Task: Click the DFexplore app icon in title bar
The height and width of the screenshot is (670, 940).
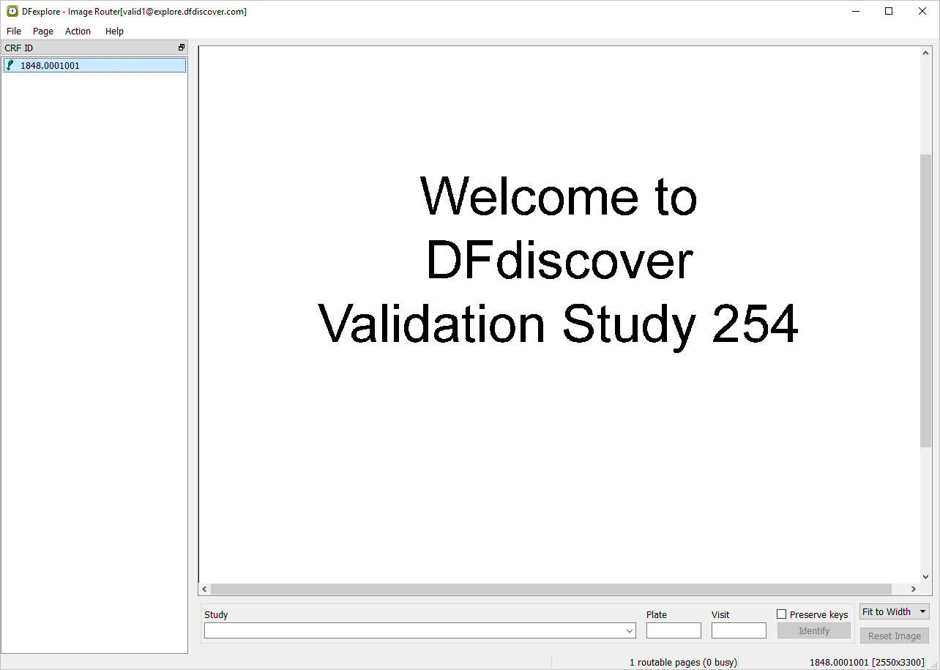Action: 12,11
